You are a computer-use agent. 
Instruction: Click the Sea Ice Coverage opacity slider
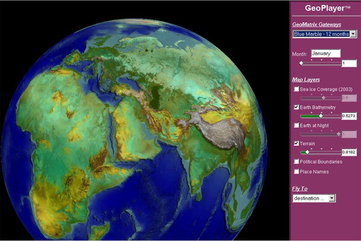(x=321, y=98)
